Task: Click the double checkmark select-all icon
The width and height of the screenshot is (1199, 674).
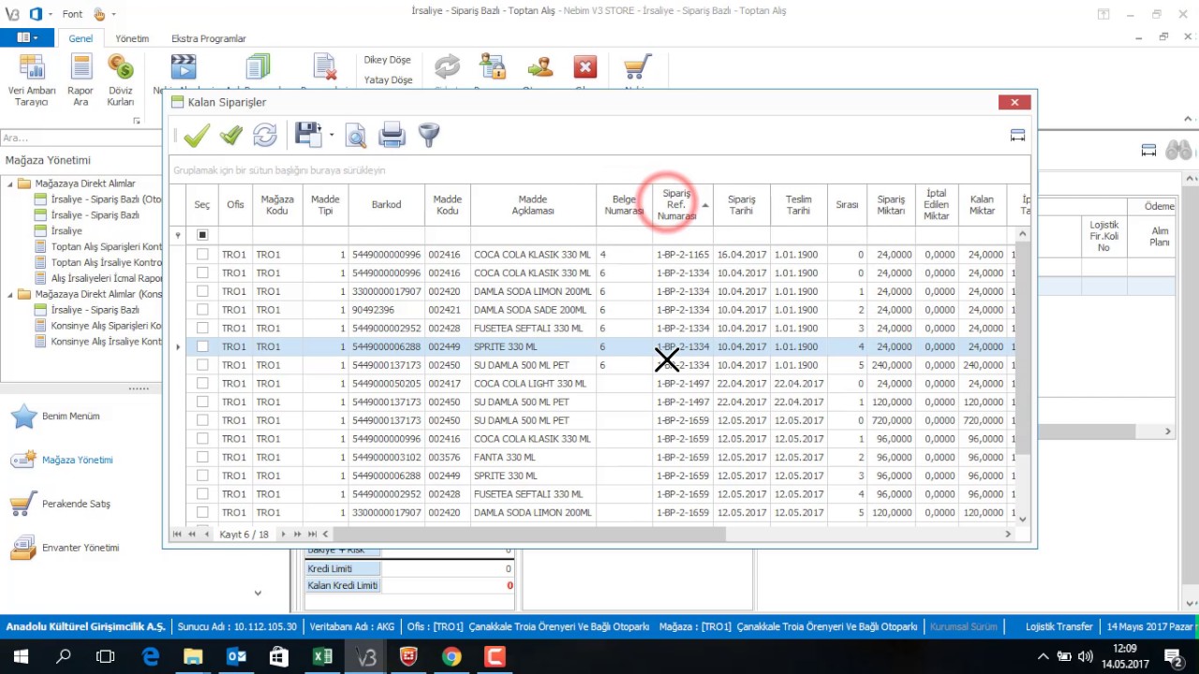Action: click(x=231, y=136)
